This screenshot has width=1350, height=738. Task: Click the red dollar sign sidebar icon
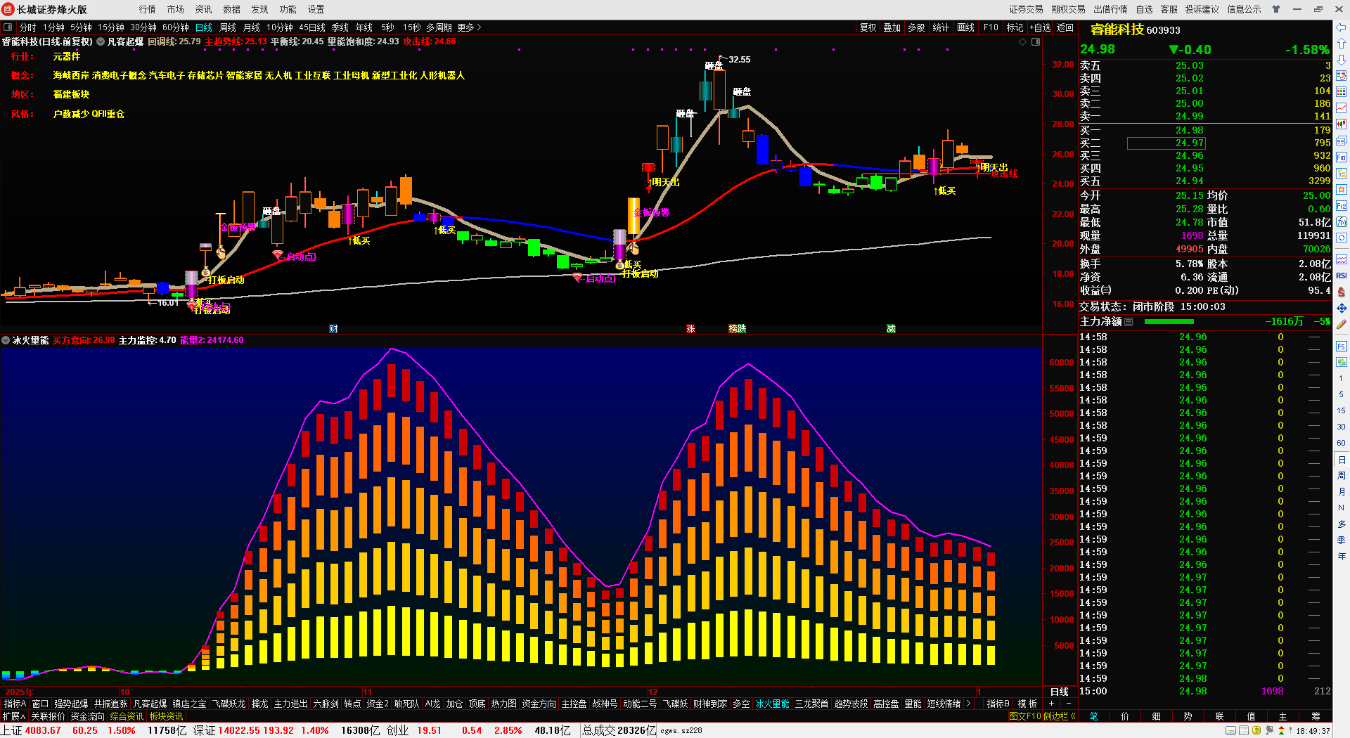pos(1342,292)
